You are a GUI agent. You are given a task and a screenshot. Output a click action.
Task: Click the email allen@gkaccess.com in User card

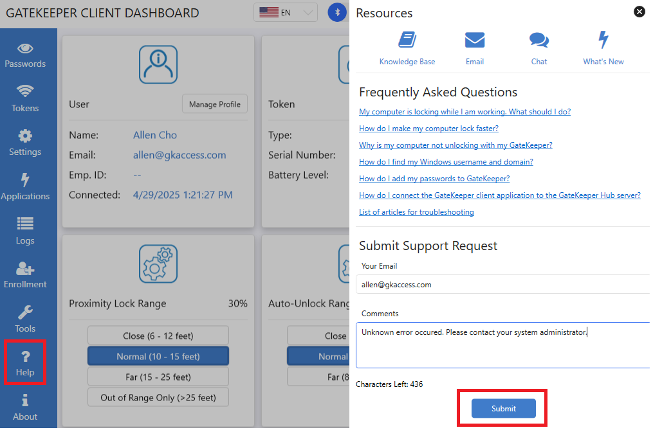pyautogui.click(x=179, y=155)
